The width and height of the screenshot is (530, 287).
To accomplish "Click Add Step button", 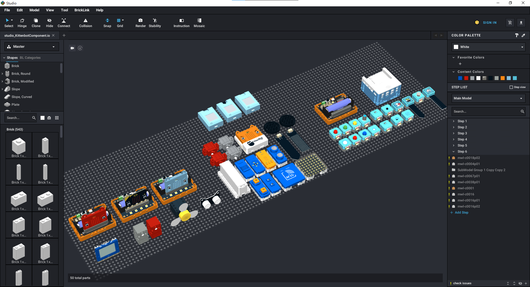I will tap(461, 212).
